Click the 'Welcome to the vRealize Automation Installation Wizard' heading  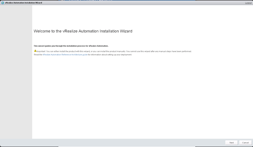(83, 31)
